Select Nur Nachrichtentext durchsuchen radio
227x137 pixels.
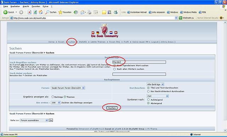pos(148,91)
